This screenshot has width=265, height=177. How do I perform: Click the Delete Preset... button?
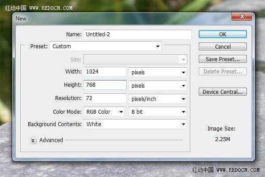(x=223, y=71)
